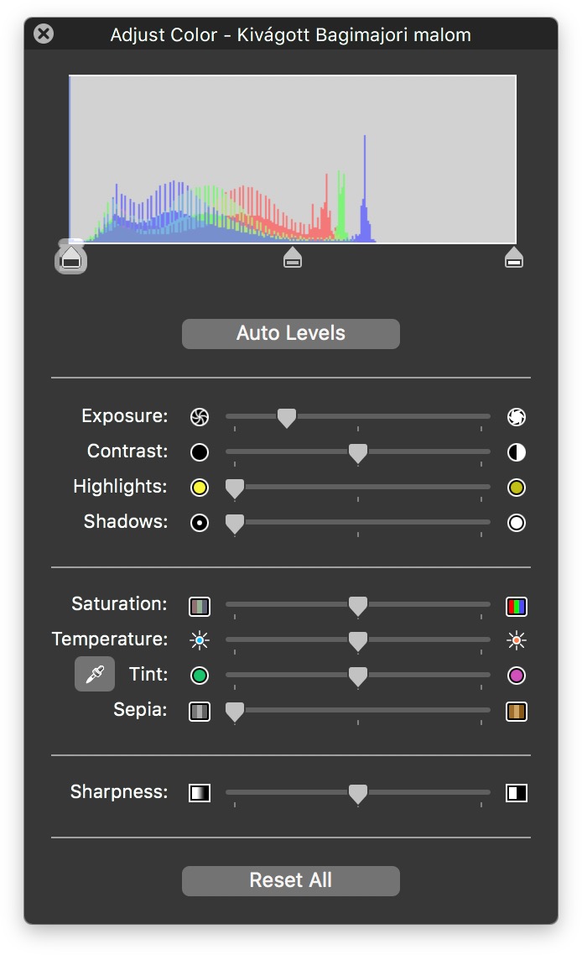Click the tint eyedropper tool

(95, 674)
